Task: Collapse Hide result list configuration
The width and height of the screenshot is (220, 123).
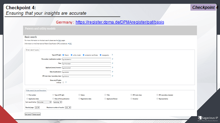Action: (x=36, y=90)
